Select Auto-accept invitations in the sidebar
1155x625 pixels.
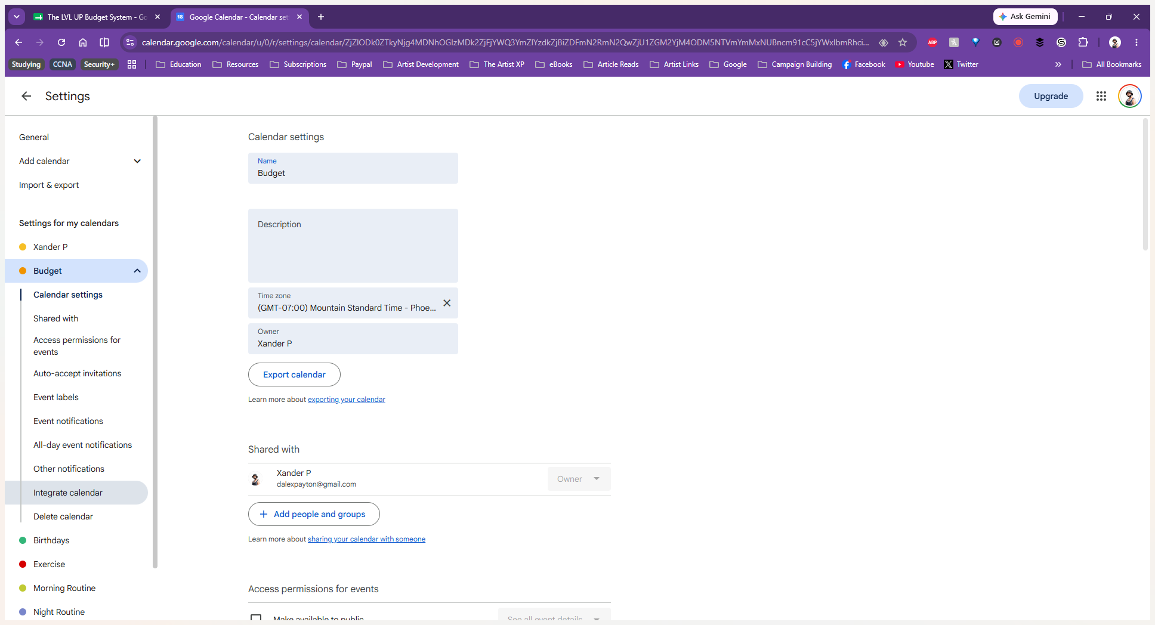point(77,373)
